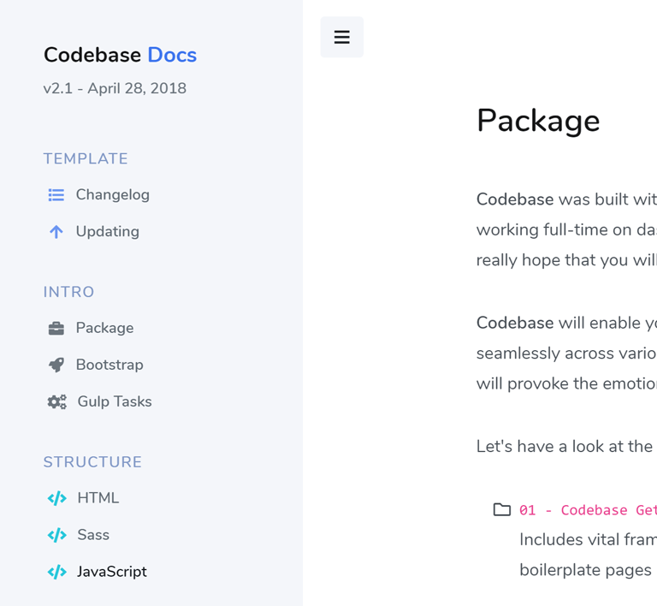Click the Sass code icon
Viewport: 657px width, 606px height.
click(56, 535)
